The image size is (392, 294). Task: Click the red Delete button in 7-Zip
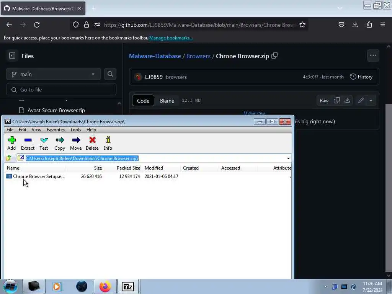[x=92, y=143]
